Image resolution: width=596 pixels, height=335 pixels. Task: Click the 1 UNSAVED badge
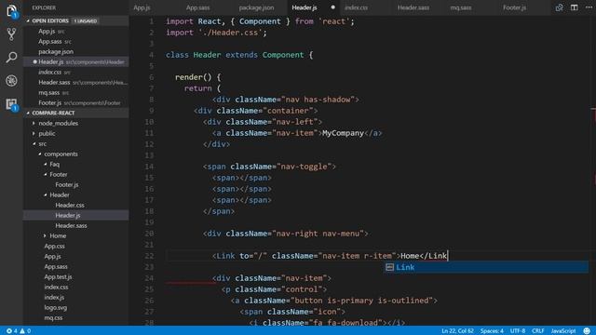(86, 20)
